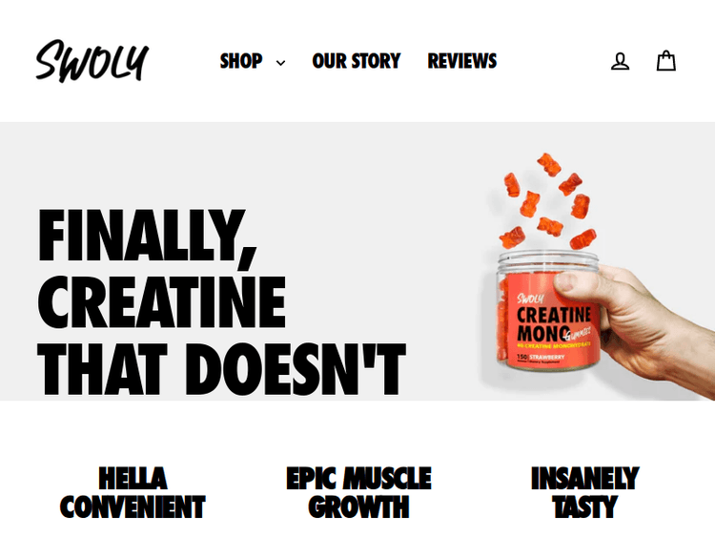
Task: Click the word FINALLY, in the headline
Action: (x=147, y=236)
